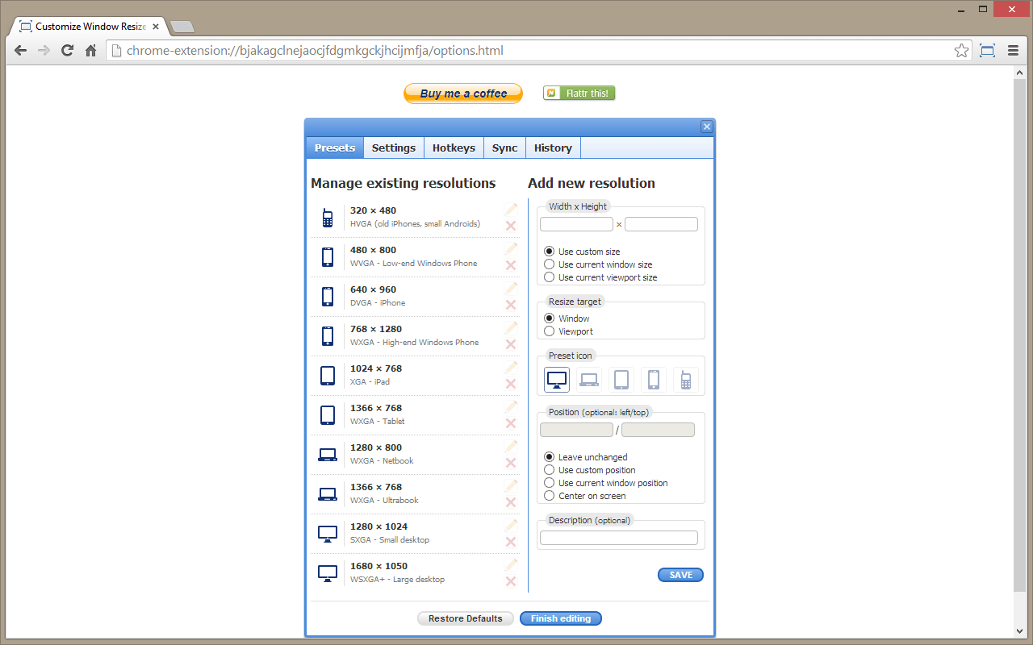Choose Center on screen positioning
The width and height of the screenshot is (1033, 645).
550,496
